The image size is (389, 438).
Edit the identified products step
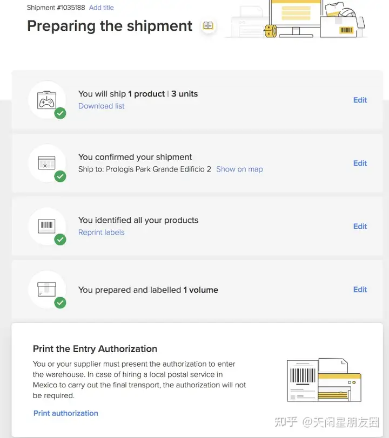pyautogui.click(x=360, y=226)
